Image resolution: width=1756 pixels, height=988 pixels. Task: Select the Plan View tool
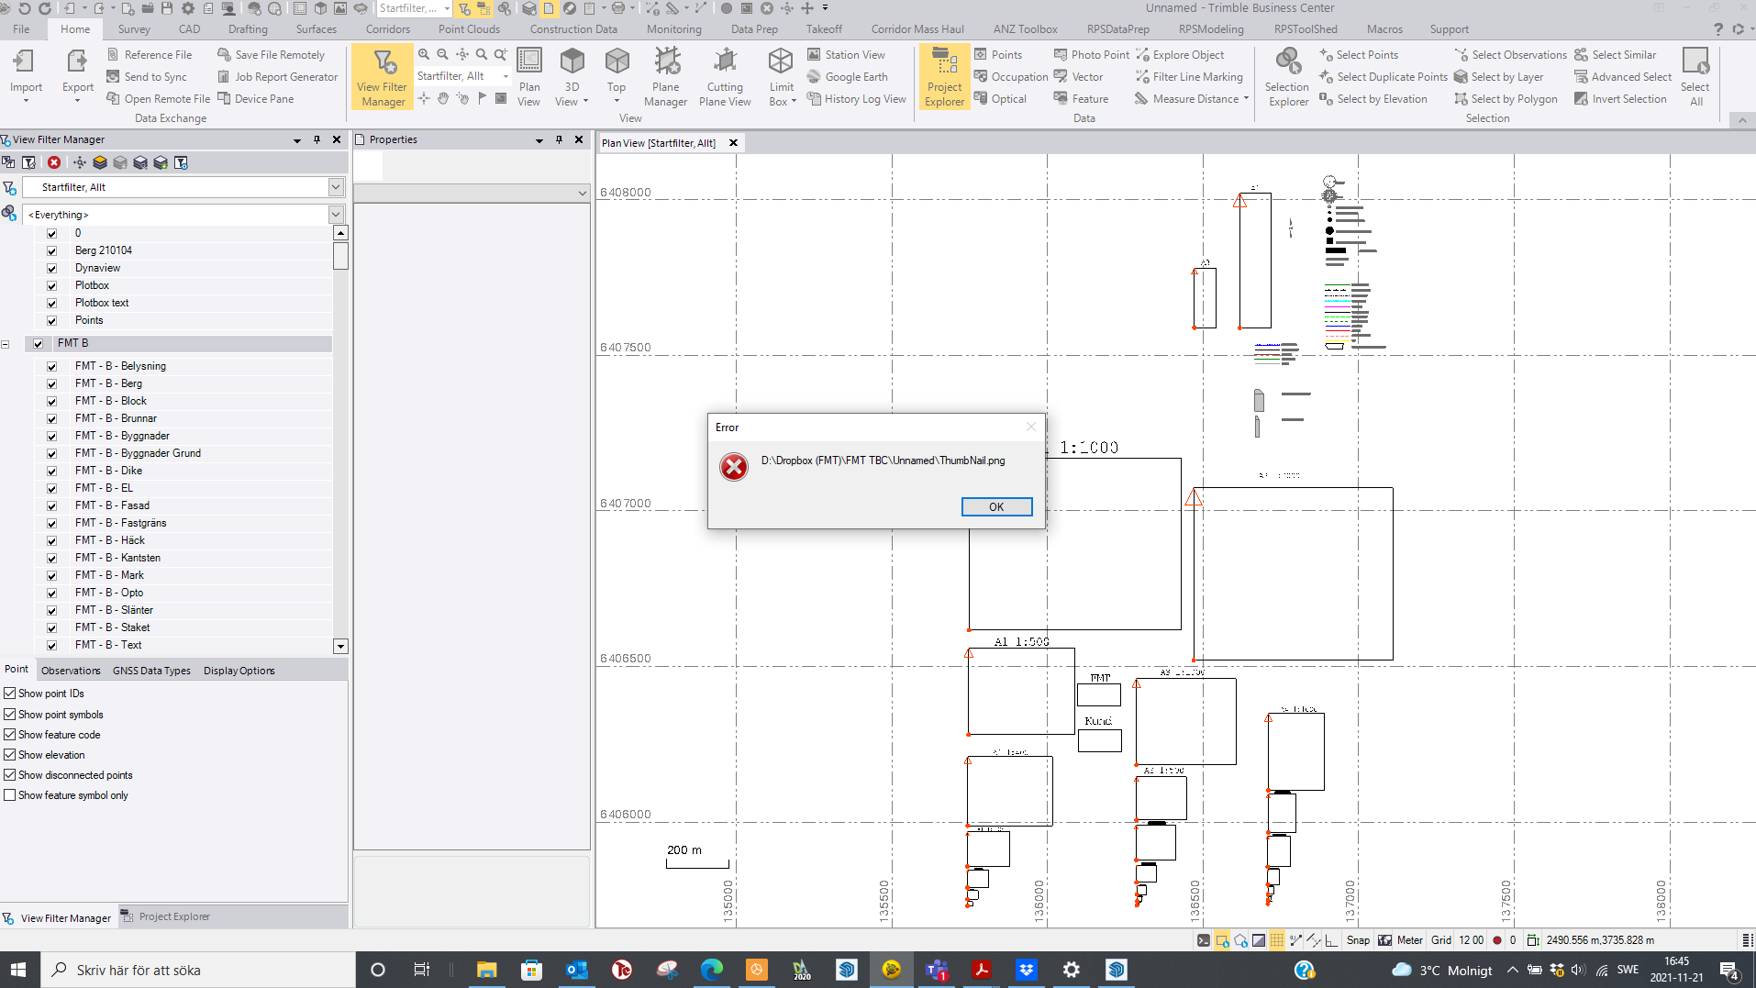coord(529,76)
